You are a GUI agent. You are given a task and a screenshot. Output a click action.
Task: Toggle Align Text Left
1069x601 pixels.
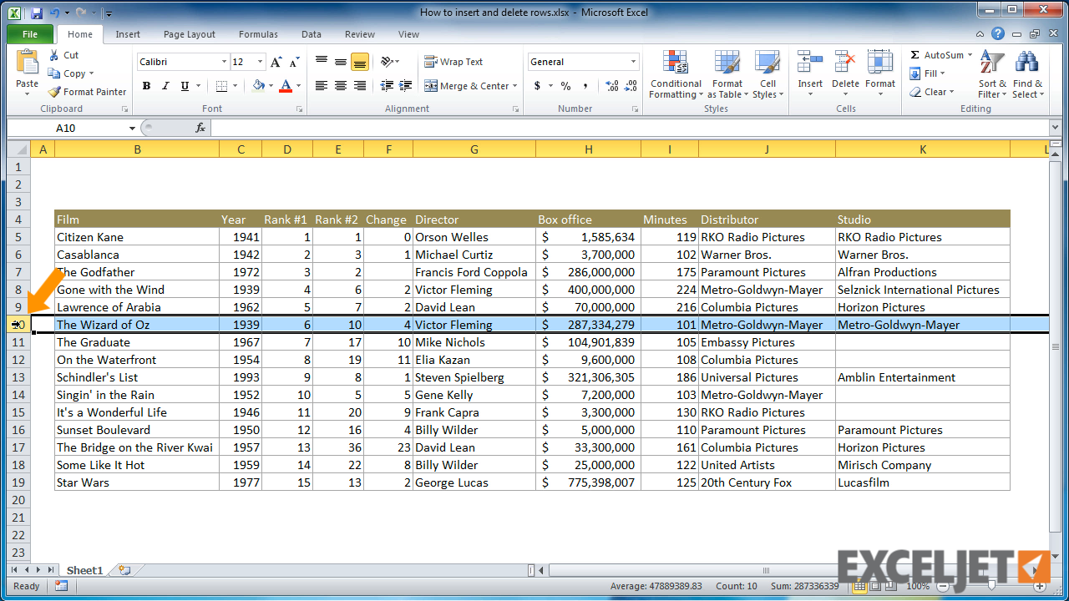coord(322,86)
